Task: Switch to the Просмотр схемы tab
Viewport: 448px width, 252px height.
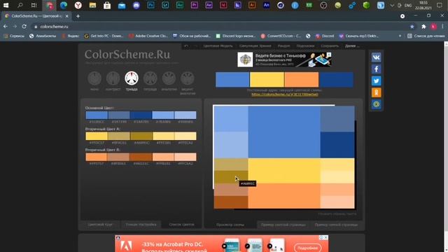Action: coord(230,225)
